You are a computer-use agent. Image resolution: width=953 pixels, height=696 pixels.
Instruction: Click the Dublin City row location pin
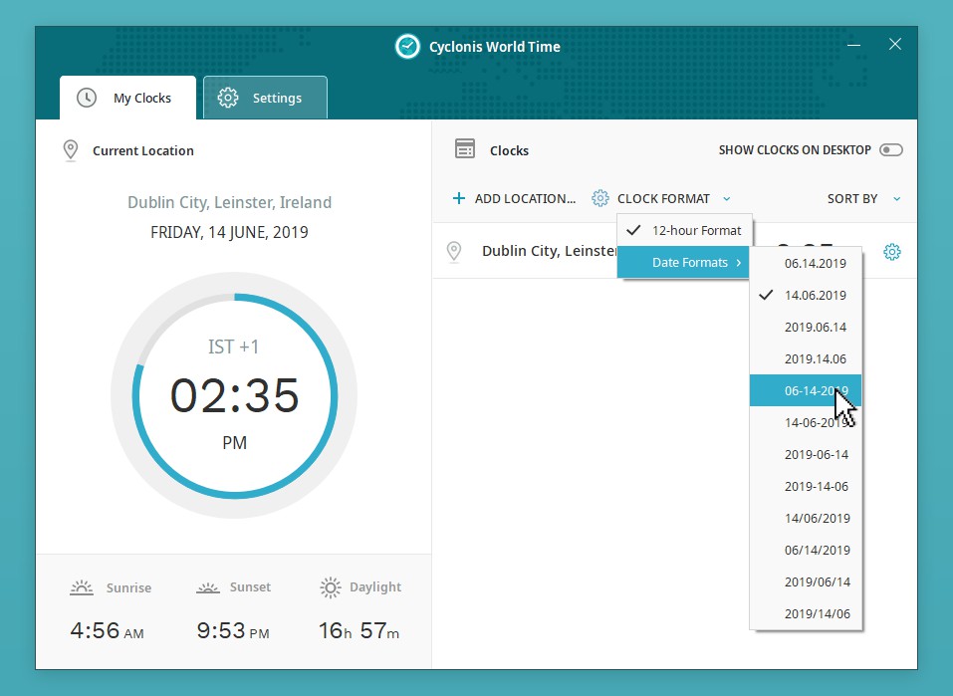pyautogui.click(x=454, y=252)
